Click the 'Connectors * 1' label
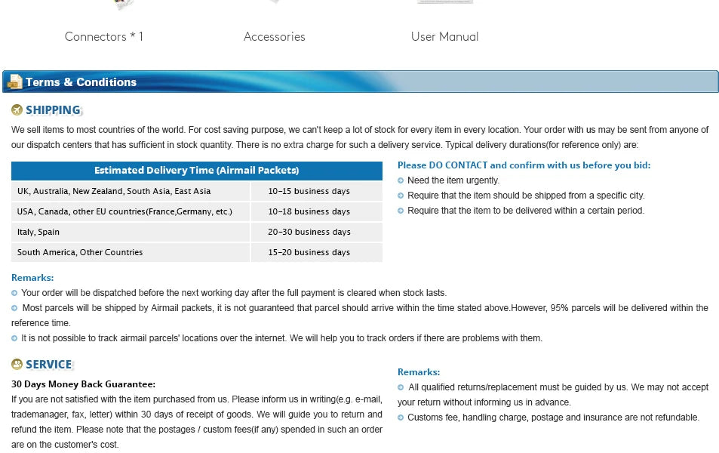This screenshot has height=453, width=719. pyautogui.click(x=103, y=37)
